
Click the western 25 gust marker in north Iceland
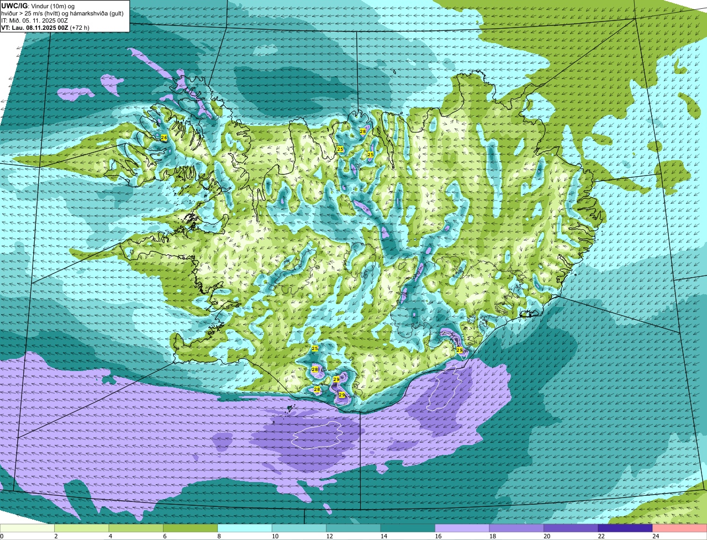pos(340,150)
